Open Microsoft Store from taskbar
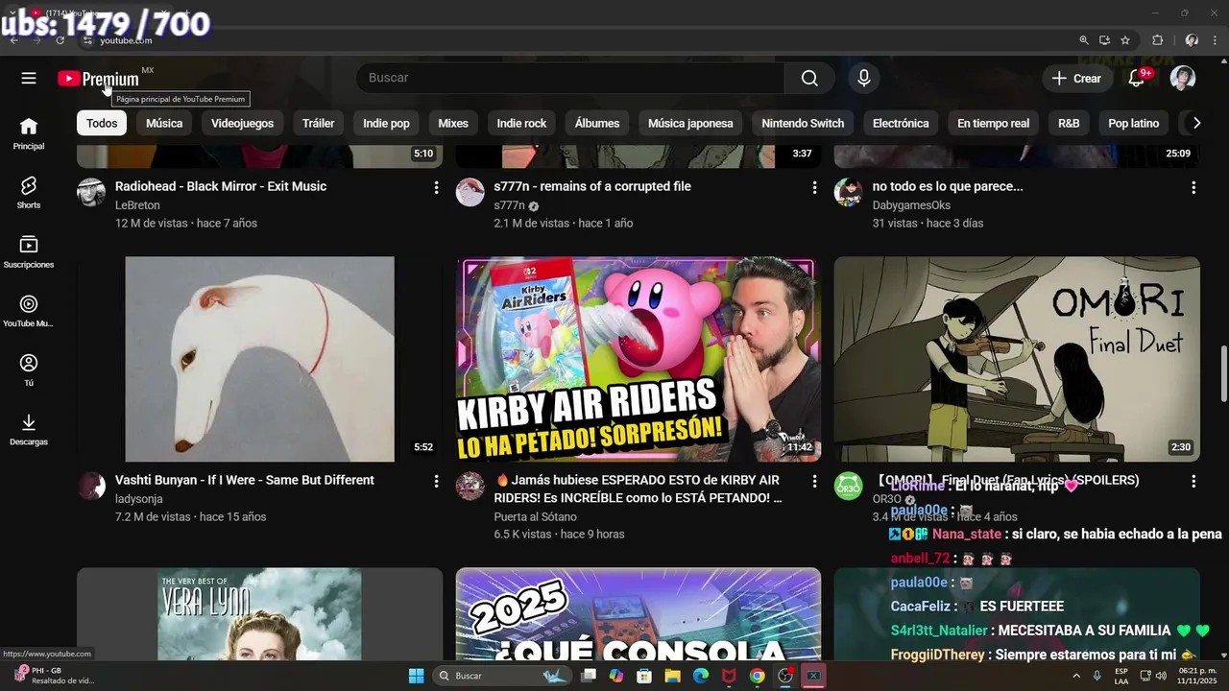Screen dimensions: 1229x691 (x=644, y=676)
